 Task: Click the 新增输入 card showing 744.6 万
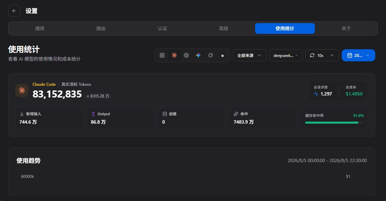point(49,118)
